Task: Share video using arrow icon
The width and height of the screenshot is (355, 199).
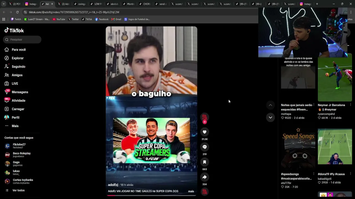Action: click(204, 177)
